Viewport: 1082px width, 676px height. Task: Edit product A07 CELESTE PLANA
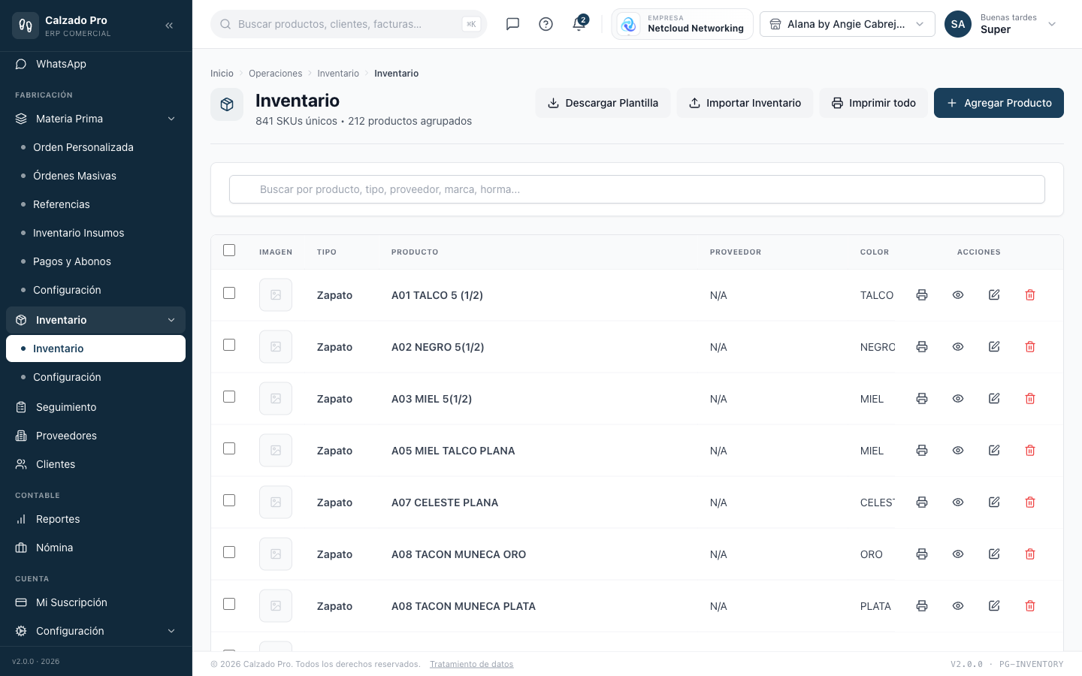coord(994,502)
